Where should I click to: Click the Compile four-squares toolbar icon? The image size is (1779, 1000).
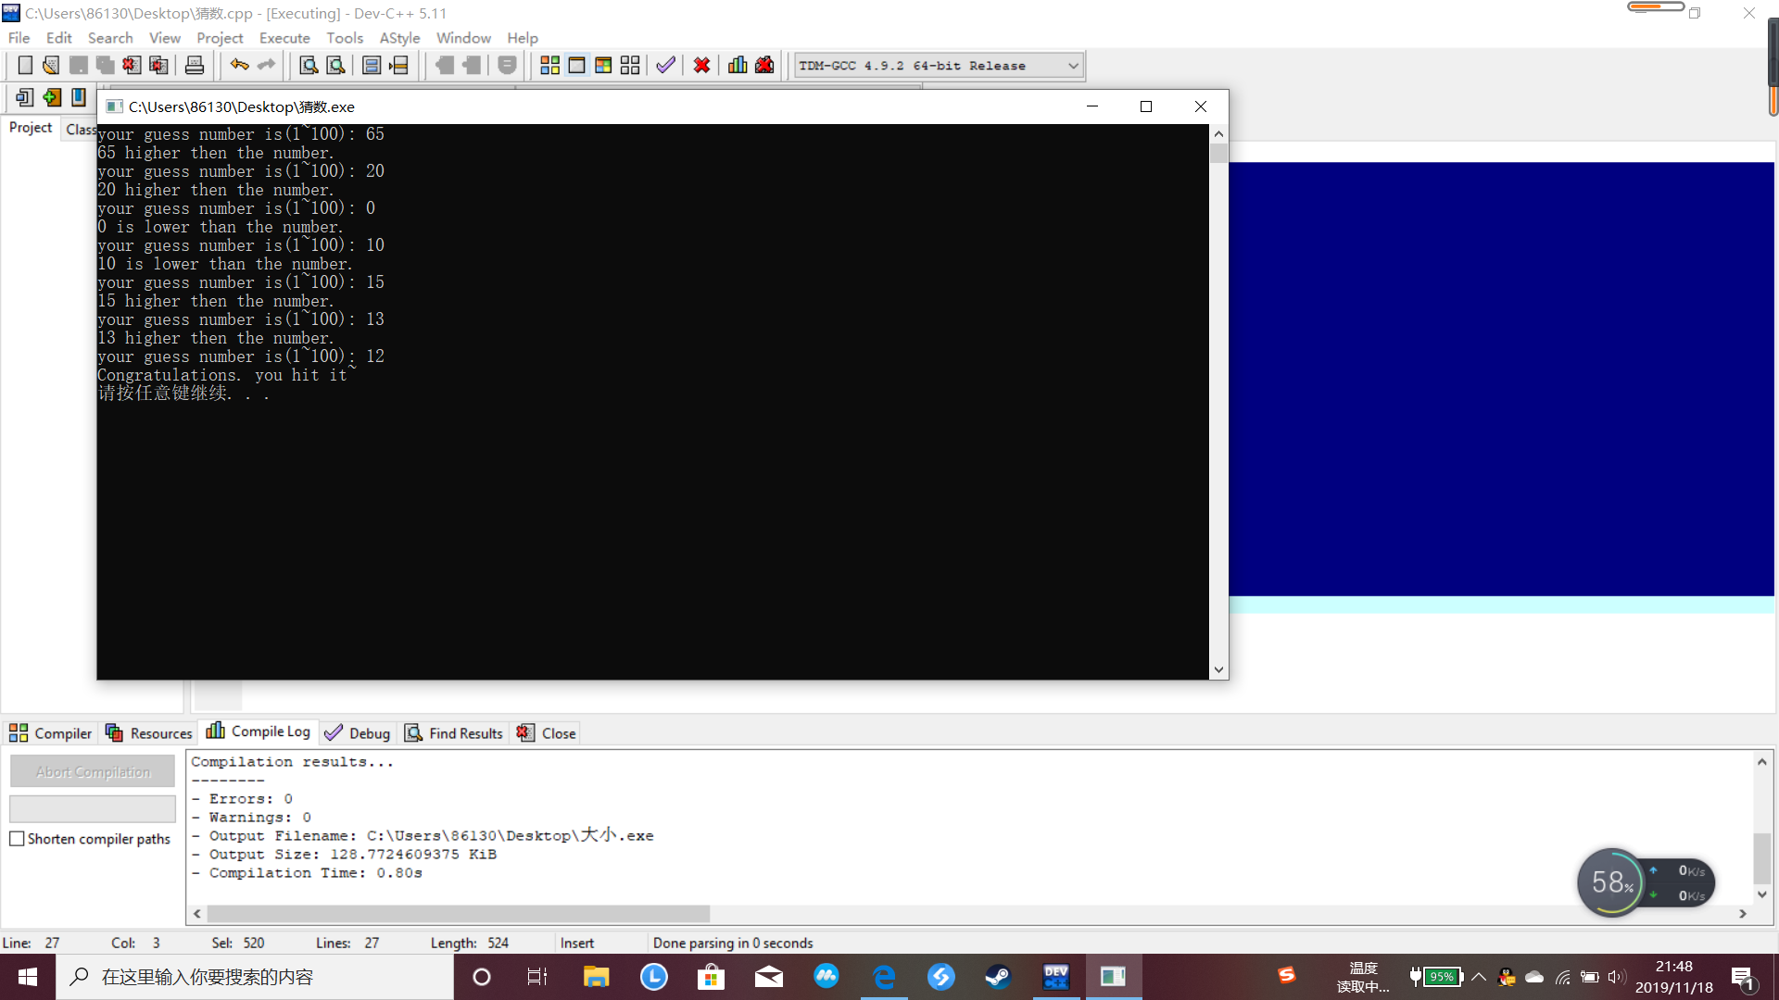pyautogui.click(x=549, y=65)
